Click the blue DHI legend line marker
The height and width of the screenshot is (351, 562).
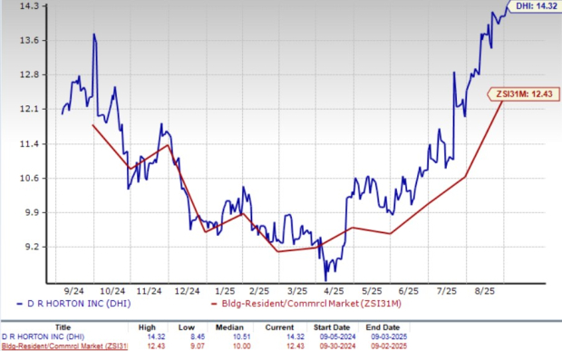[20, 304]
